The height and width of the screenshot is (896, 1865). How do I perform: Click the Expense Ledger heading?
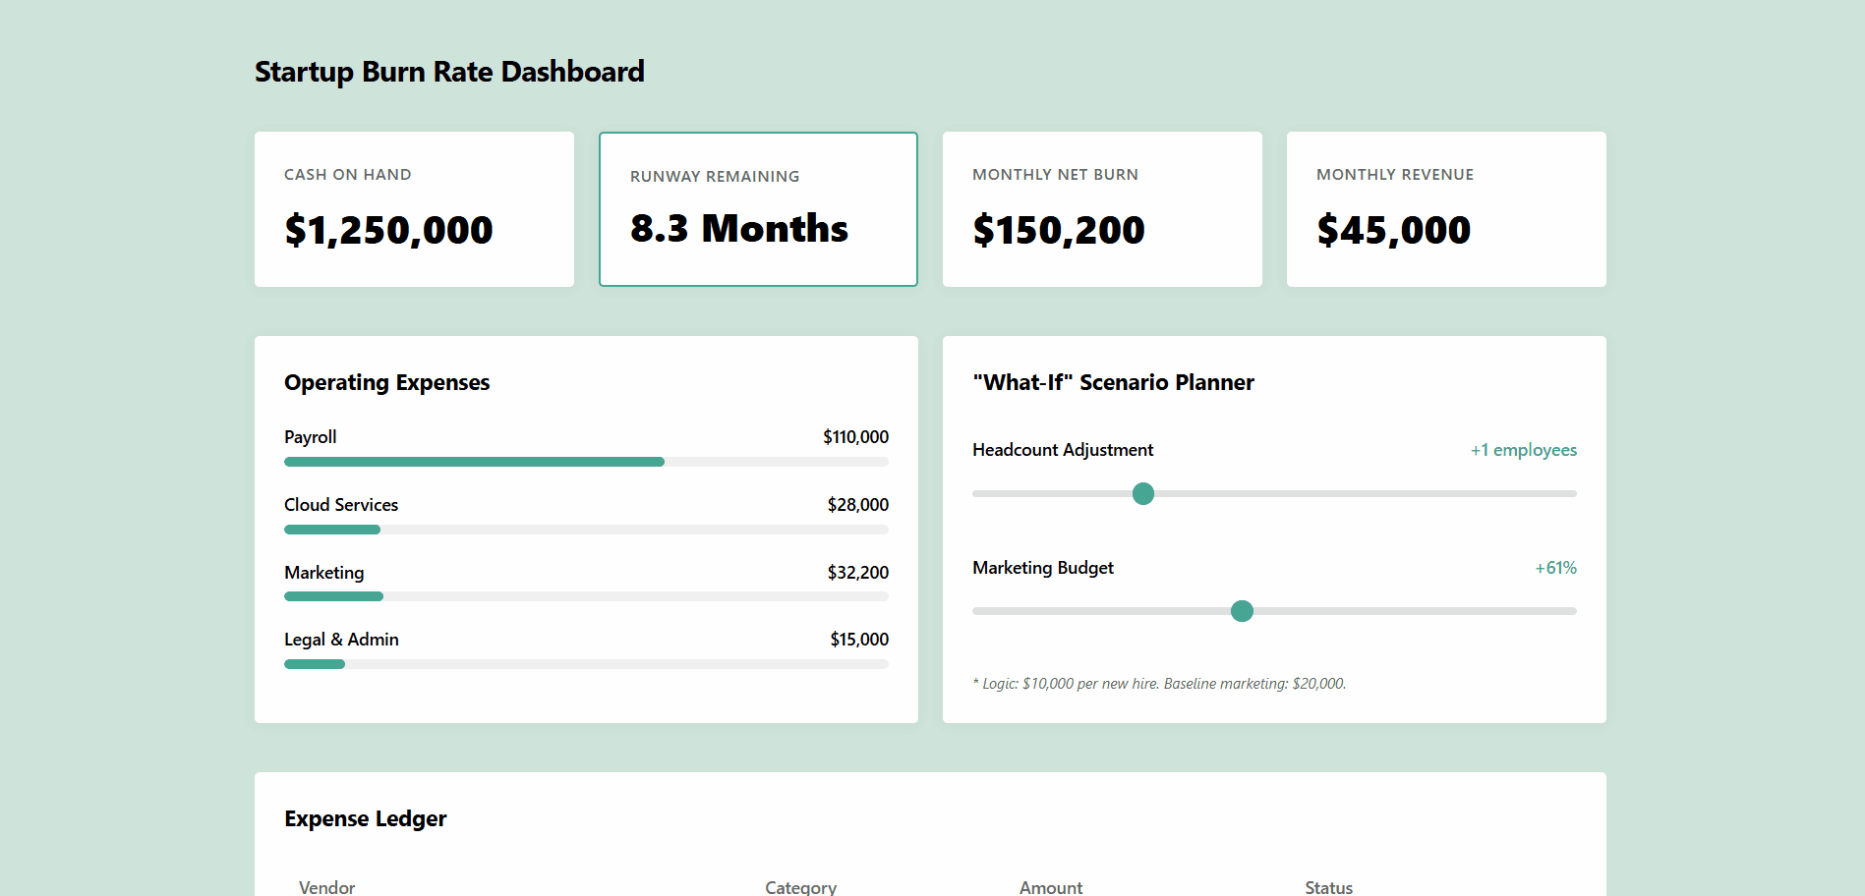point(365,818)
